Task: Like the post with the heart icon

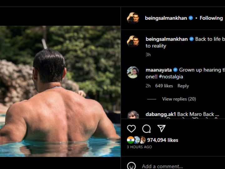Action: pyautogui.click(x=132, y=129)
